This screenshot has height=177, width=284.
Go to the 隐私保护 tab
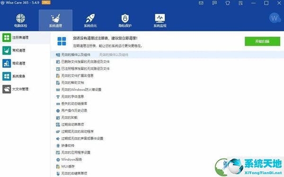[125, 20]
